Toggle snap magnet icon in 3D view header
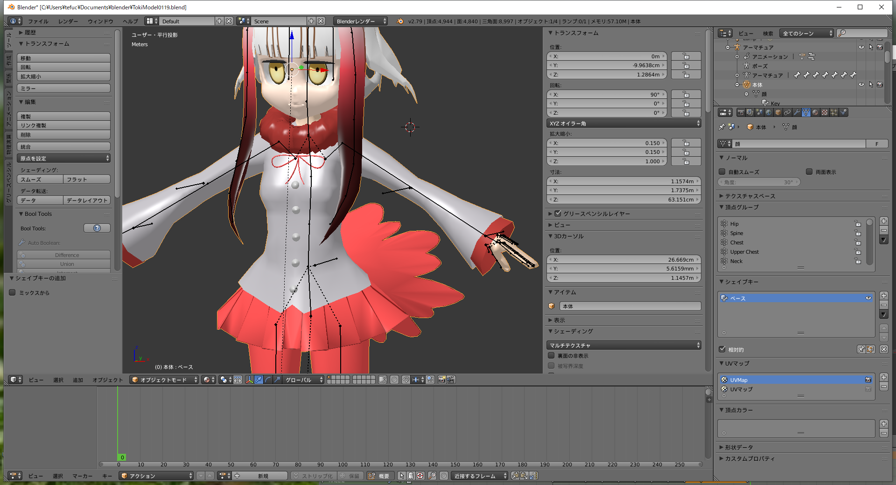 406,380
